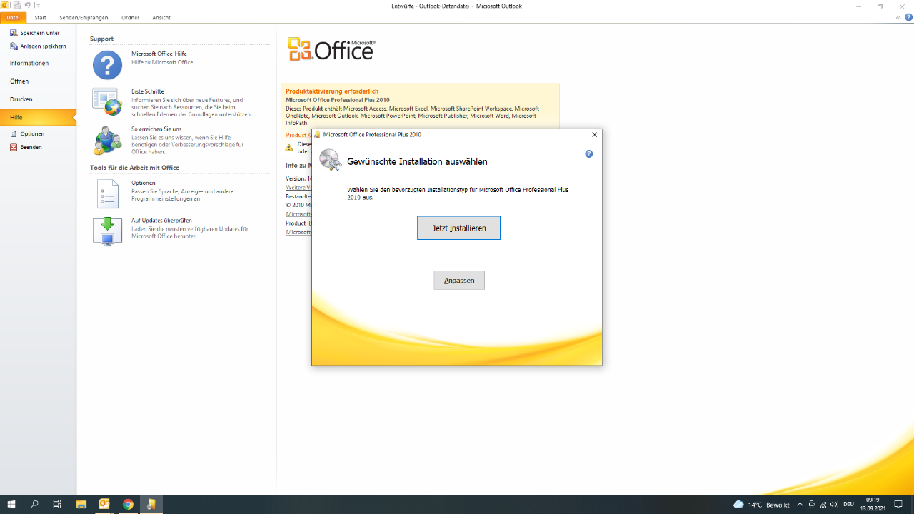Click the yellow warning triangle icon
Image resolution: width=914 pixels, height=514 pixels.
pos(289,148)
